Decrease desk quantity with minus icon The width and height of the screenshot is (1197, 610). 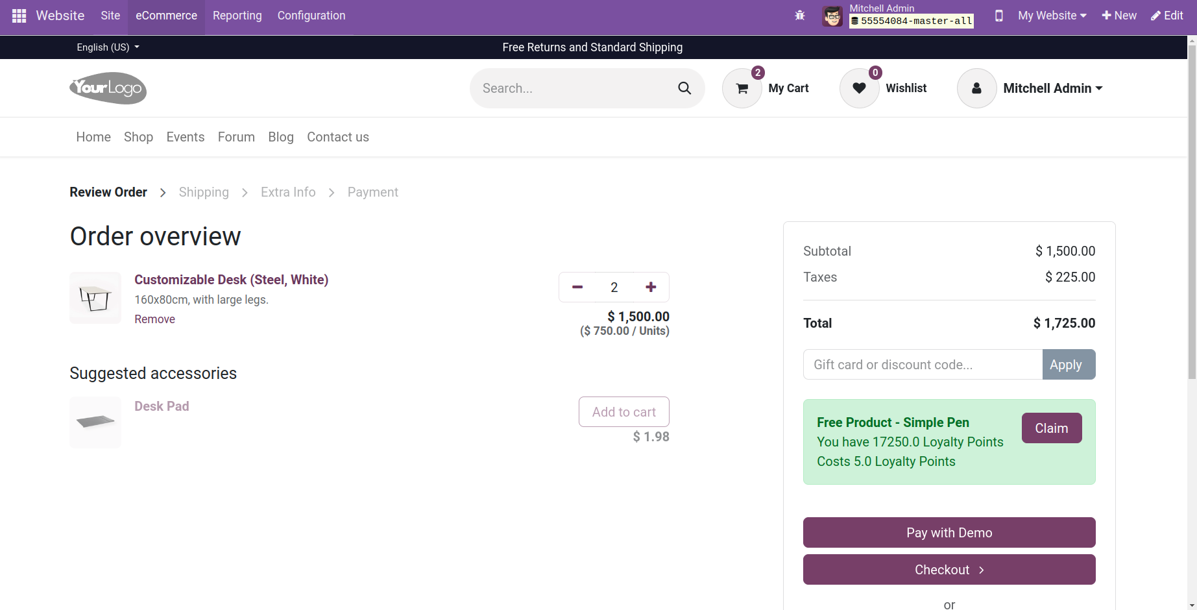coord(577,286)
